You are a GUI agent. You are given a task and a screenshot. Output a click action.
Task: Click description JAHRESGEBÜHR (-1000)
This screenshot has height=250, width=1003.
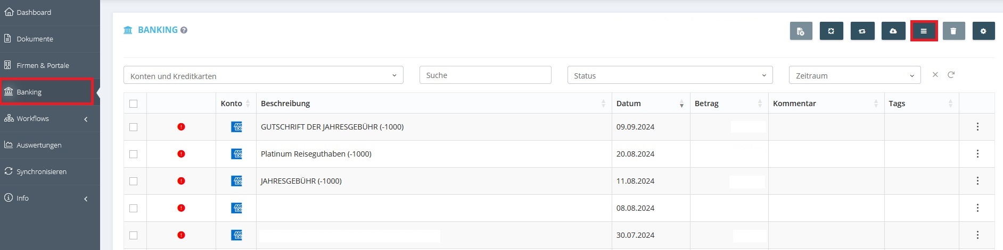(x=301, y=181)
